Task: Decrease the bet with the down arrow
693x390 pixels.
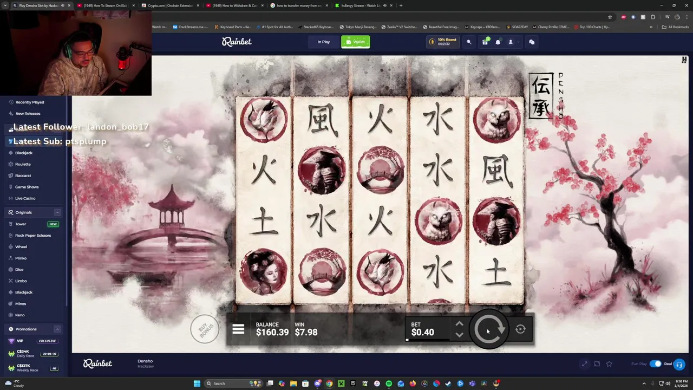Action: 459,335
